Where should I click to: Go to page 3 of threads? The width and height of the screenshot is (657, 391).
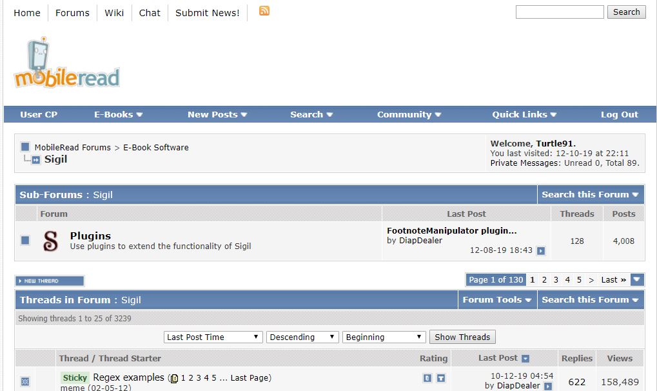click(556, 280)
